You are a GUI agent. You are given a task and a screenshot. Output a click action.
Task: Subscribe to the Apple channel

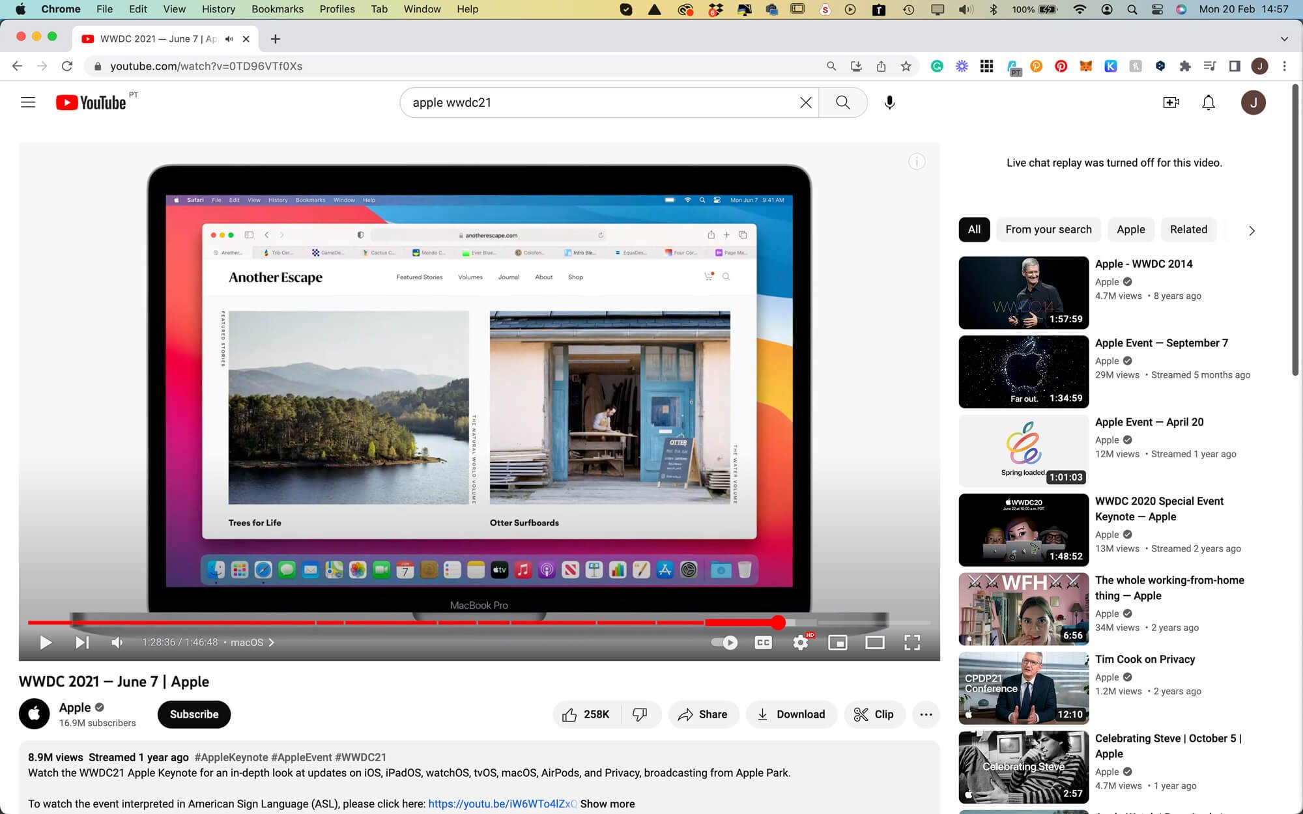click(194, 714)
